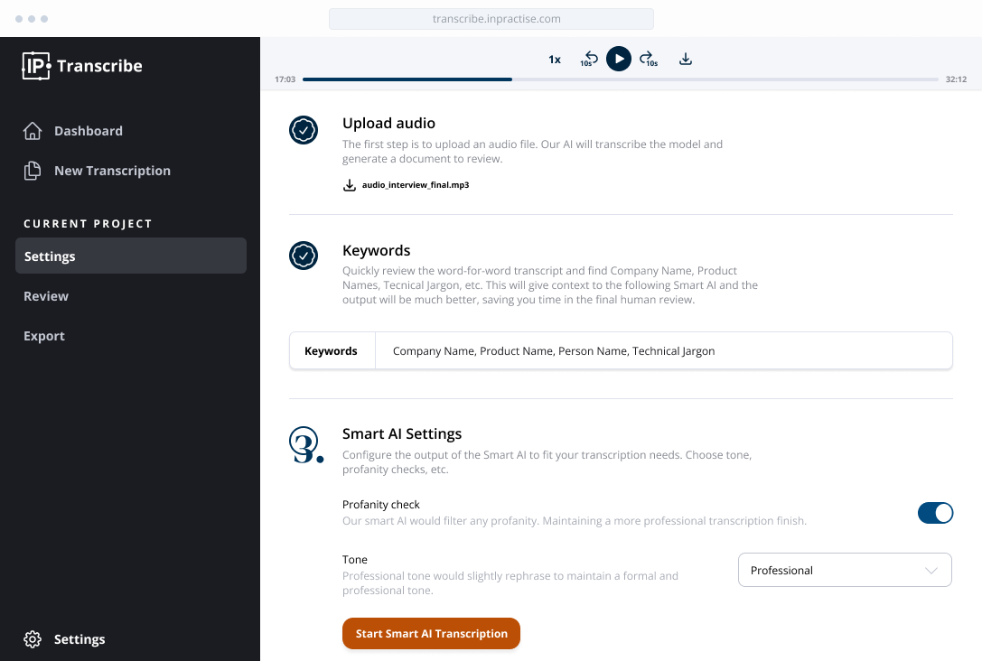Screen dimensions: 982x661
Task: Click the CURRENT PROJECT sidebar header
Action: pos(89,223)
